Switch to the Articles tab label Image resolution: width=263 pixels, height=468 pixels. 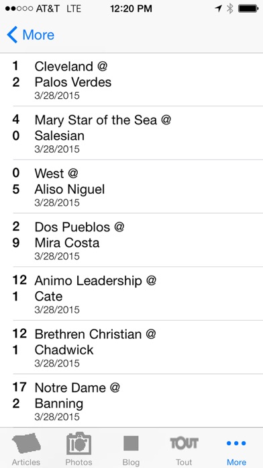[26, 462]
